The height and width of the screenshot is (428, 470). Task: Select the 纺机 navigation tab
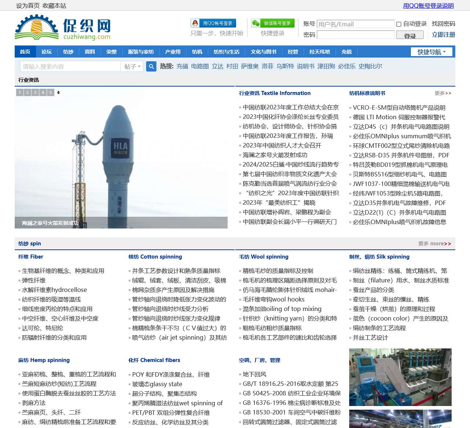click(197, 52)
